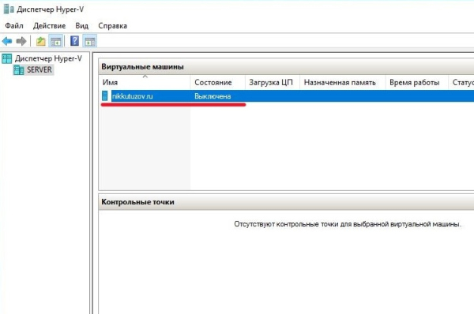Click the Back arrow toolbar icon
The image size is (474, 314).
click(7, 41)
